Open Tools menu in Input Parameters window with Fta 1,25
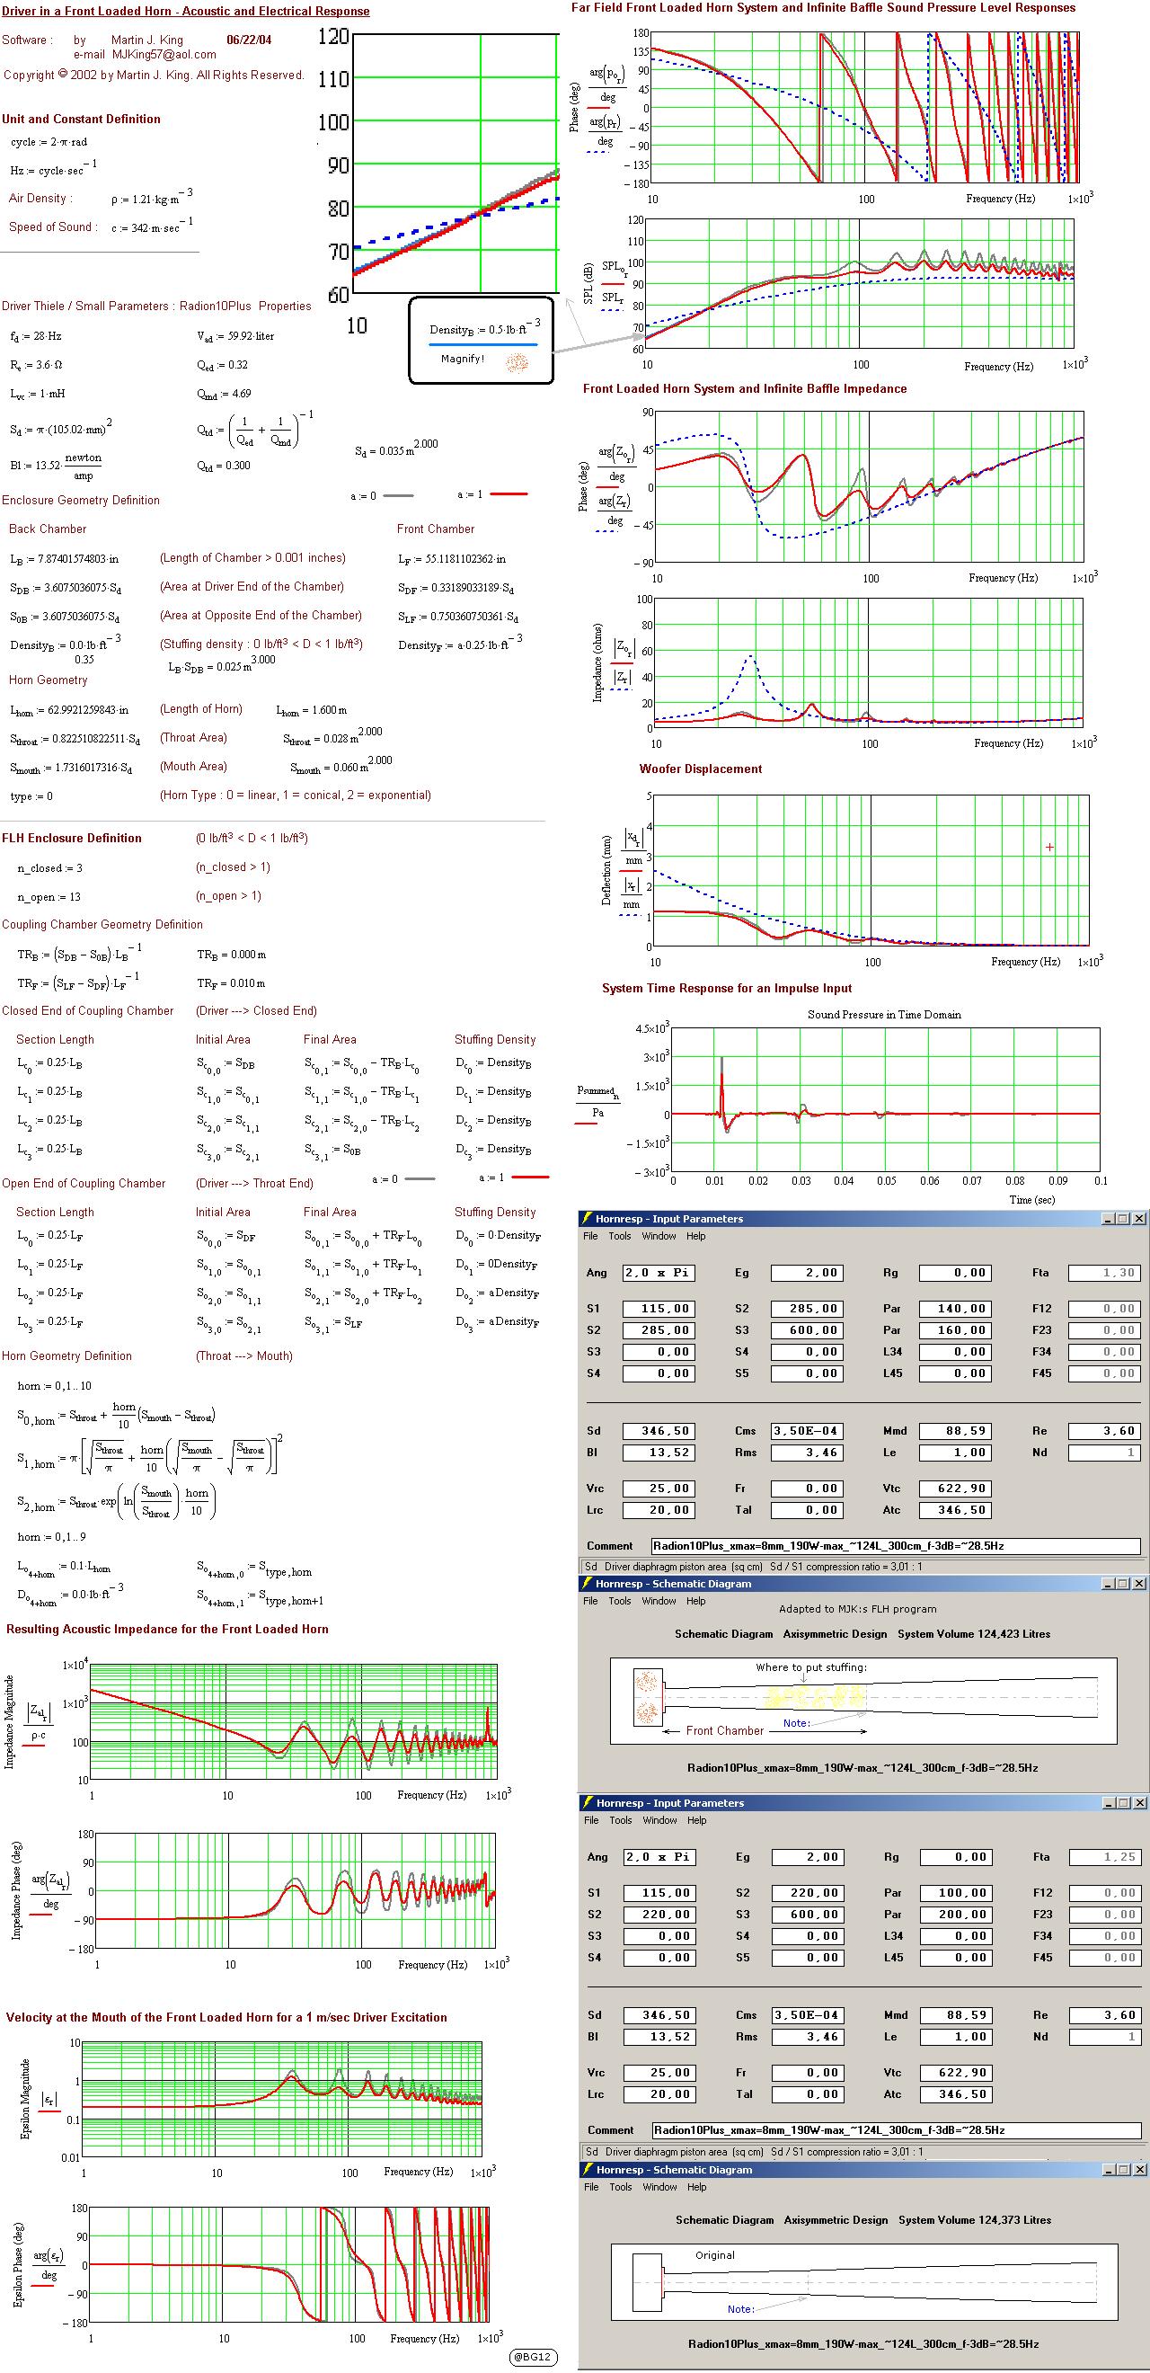The image size is (1150, 2373). 621,1820
